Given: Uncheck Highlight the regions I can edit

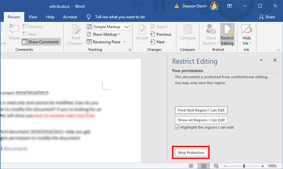Looking at the screenshot, I should coord(177,127).
